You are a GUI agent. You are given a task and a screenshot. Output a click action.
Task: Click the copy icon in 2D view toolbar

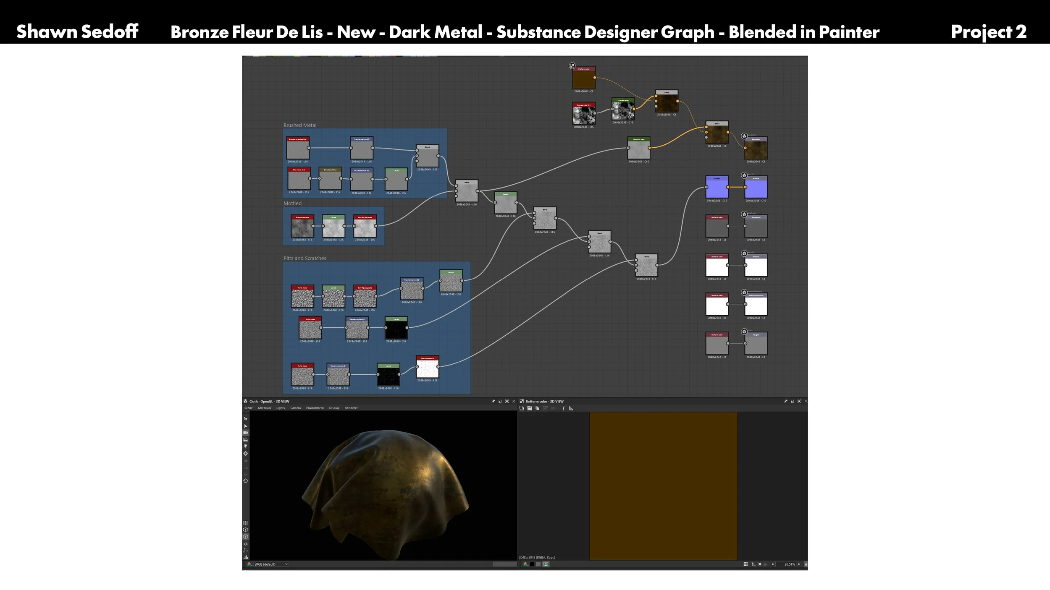point(537,408)
